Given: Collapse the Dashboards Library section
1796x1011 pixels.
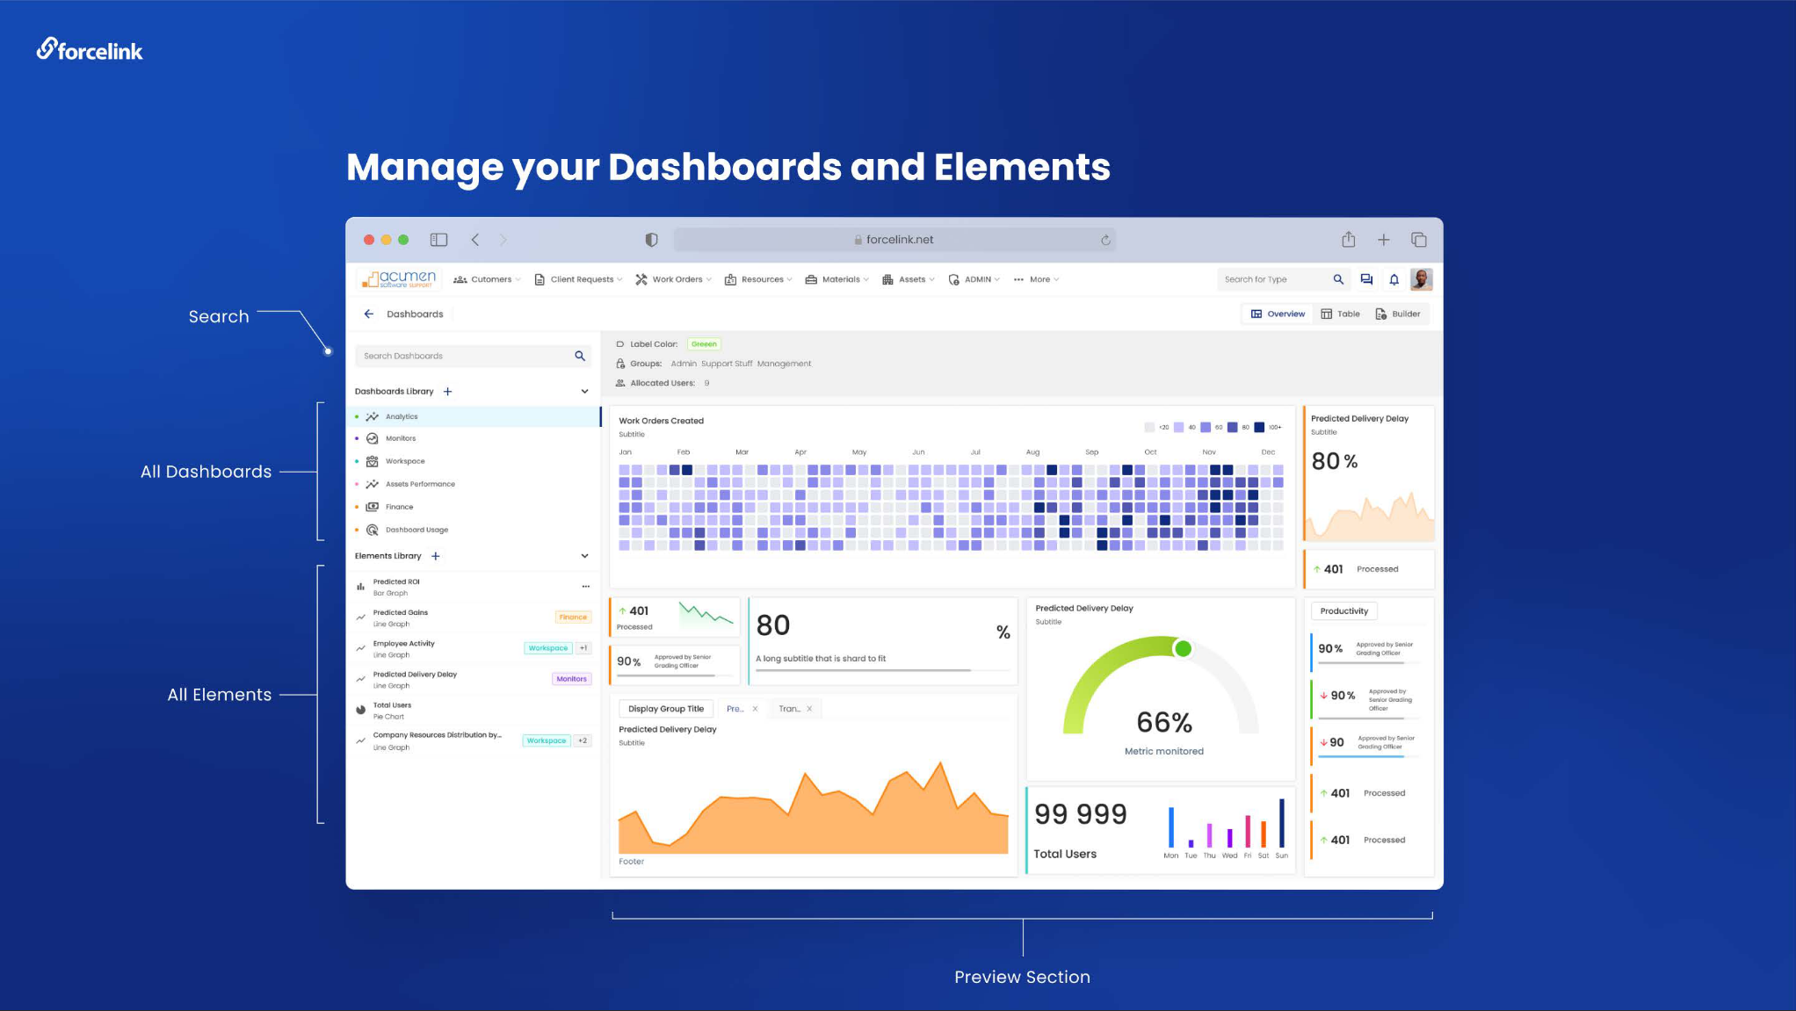Looking at the screenshot, I should [583, 391].
